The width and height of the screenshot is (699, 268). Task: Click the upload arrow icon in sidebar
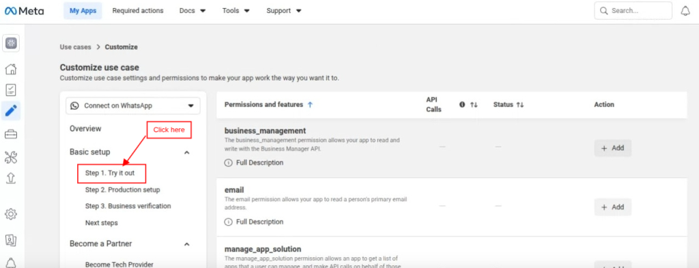(x=11, y=178)
